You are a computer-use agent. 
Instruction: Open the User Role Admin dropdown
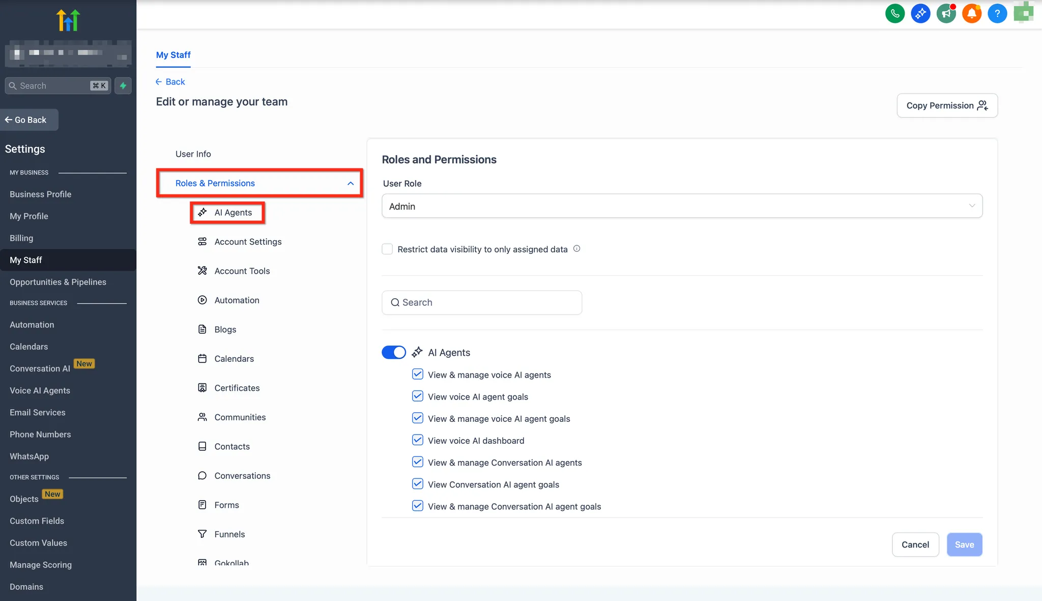click(682, 206)
